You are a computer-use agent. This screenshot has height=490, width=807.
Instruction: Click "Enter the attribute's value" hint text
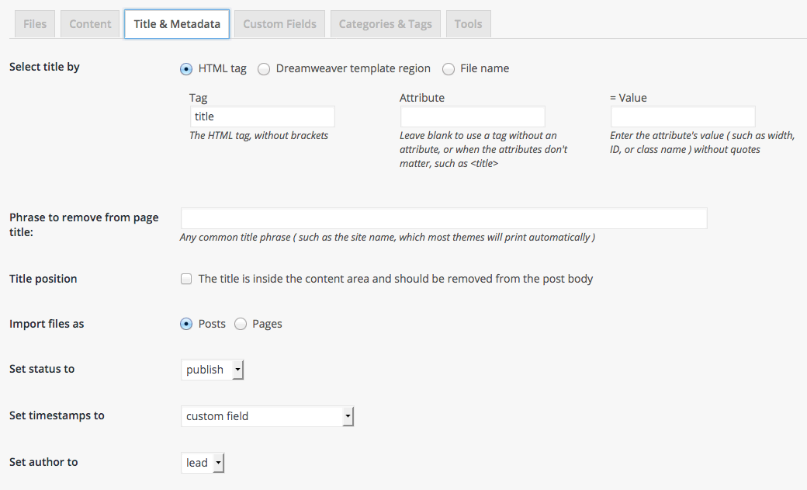pos(702,143)
